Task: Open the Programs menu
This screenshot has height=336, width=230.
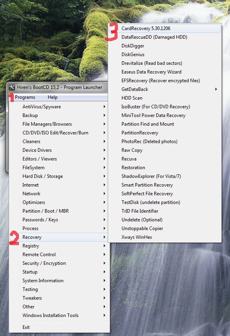Action: click(25, 97)
